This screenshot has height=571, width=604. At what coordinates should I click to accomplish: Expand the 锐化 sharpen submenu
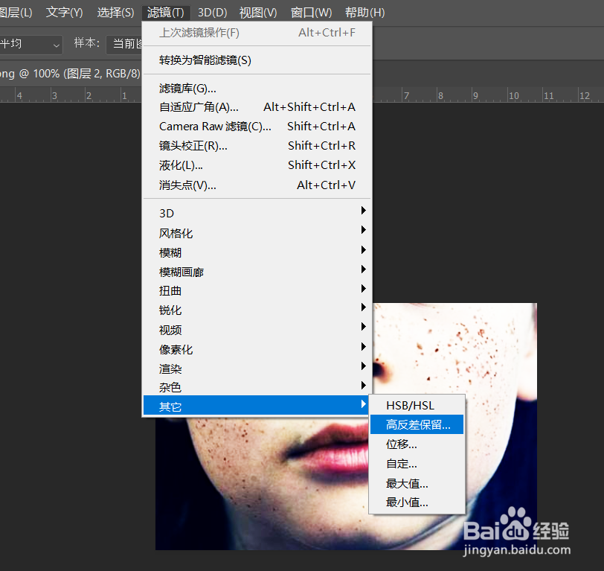(x=170, y=310)
